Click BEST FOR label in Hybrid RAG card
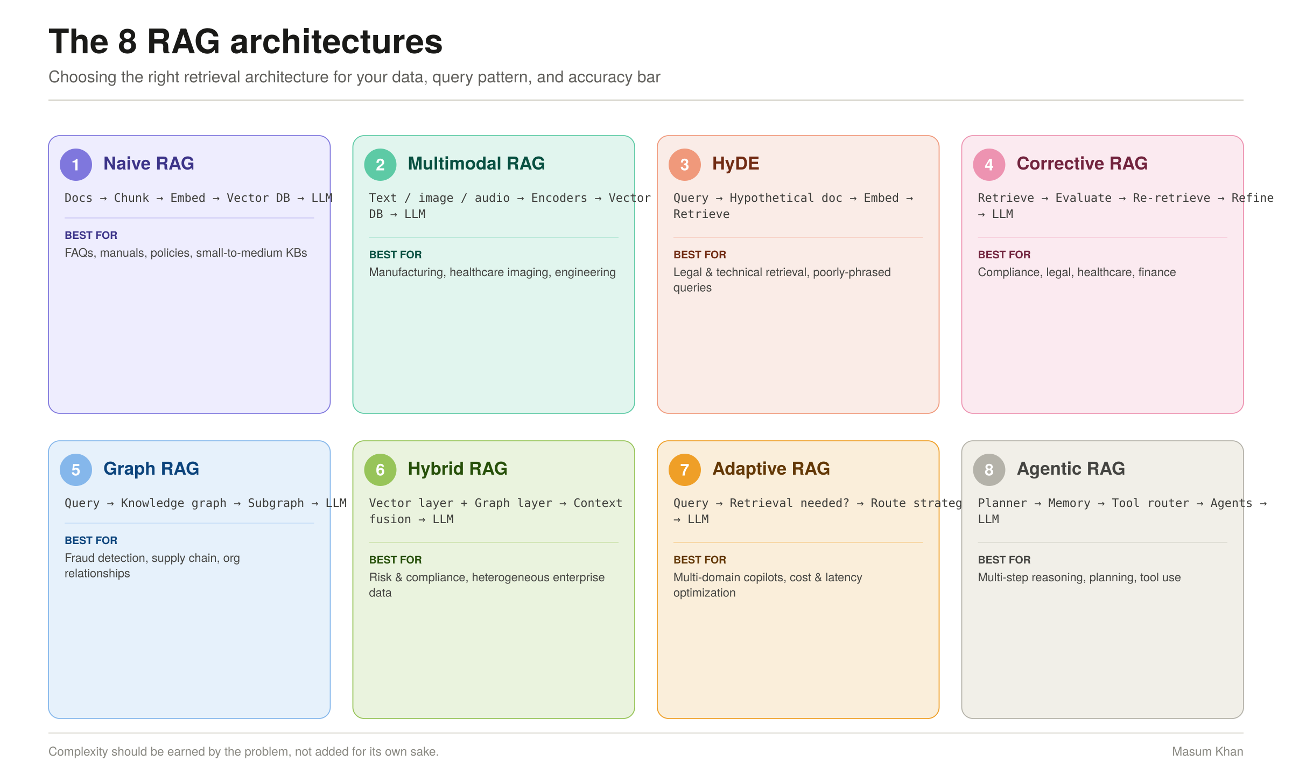The height and width of the screenshot is (775, 1292). click(x=395, y=560)
